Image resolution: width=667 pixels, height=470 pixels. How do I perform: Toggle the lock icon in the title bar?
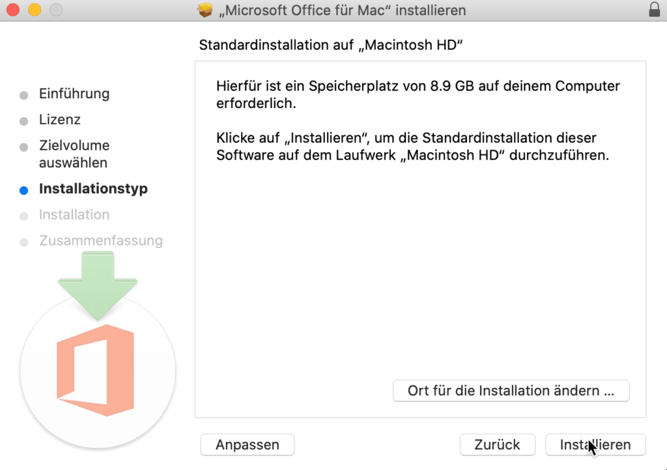[655, 10]
